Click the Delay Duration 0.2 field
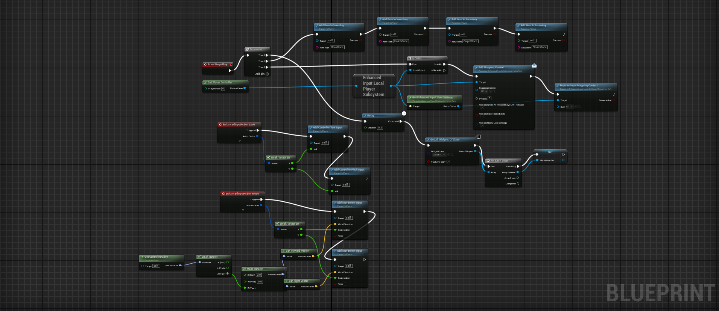The image size is (719, 311). (x=380, y=128)
